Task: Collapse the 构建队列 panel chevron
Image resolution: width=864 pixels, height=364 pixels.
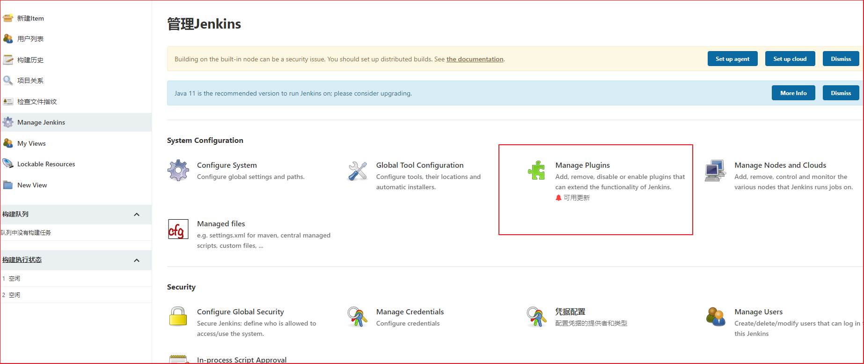Action: (x=137, y=215)
